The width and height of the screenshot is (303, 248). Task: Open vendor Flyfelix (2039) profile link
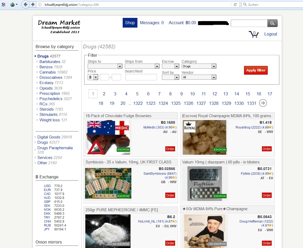251,174
